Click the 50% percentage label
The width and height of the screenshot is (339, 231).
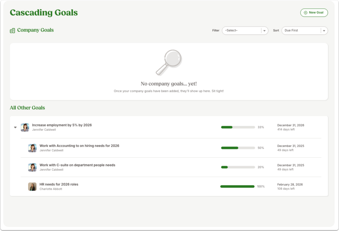click(x=261, y=148)
